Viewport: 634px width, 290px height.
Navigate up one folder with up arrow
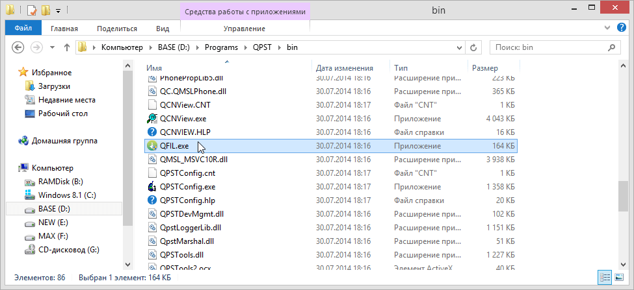[66, 48]
